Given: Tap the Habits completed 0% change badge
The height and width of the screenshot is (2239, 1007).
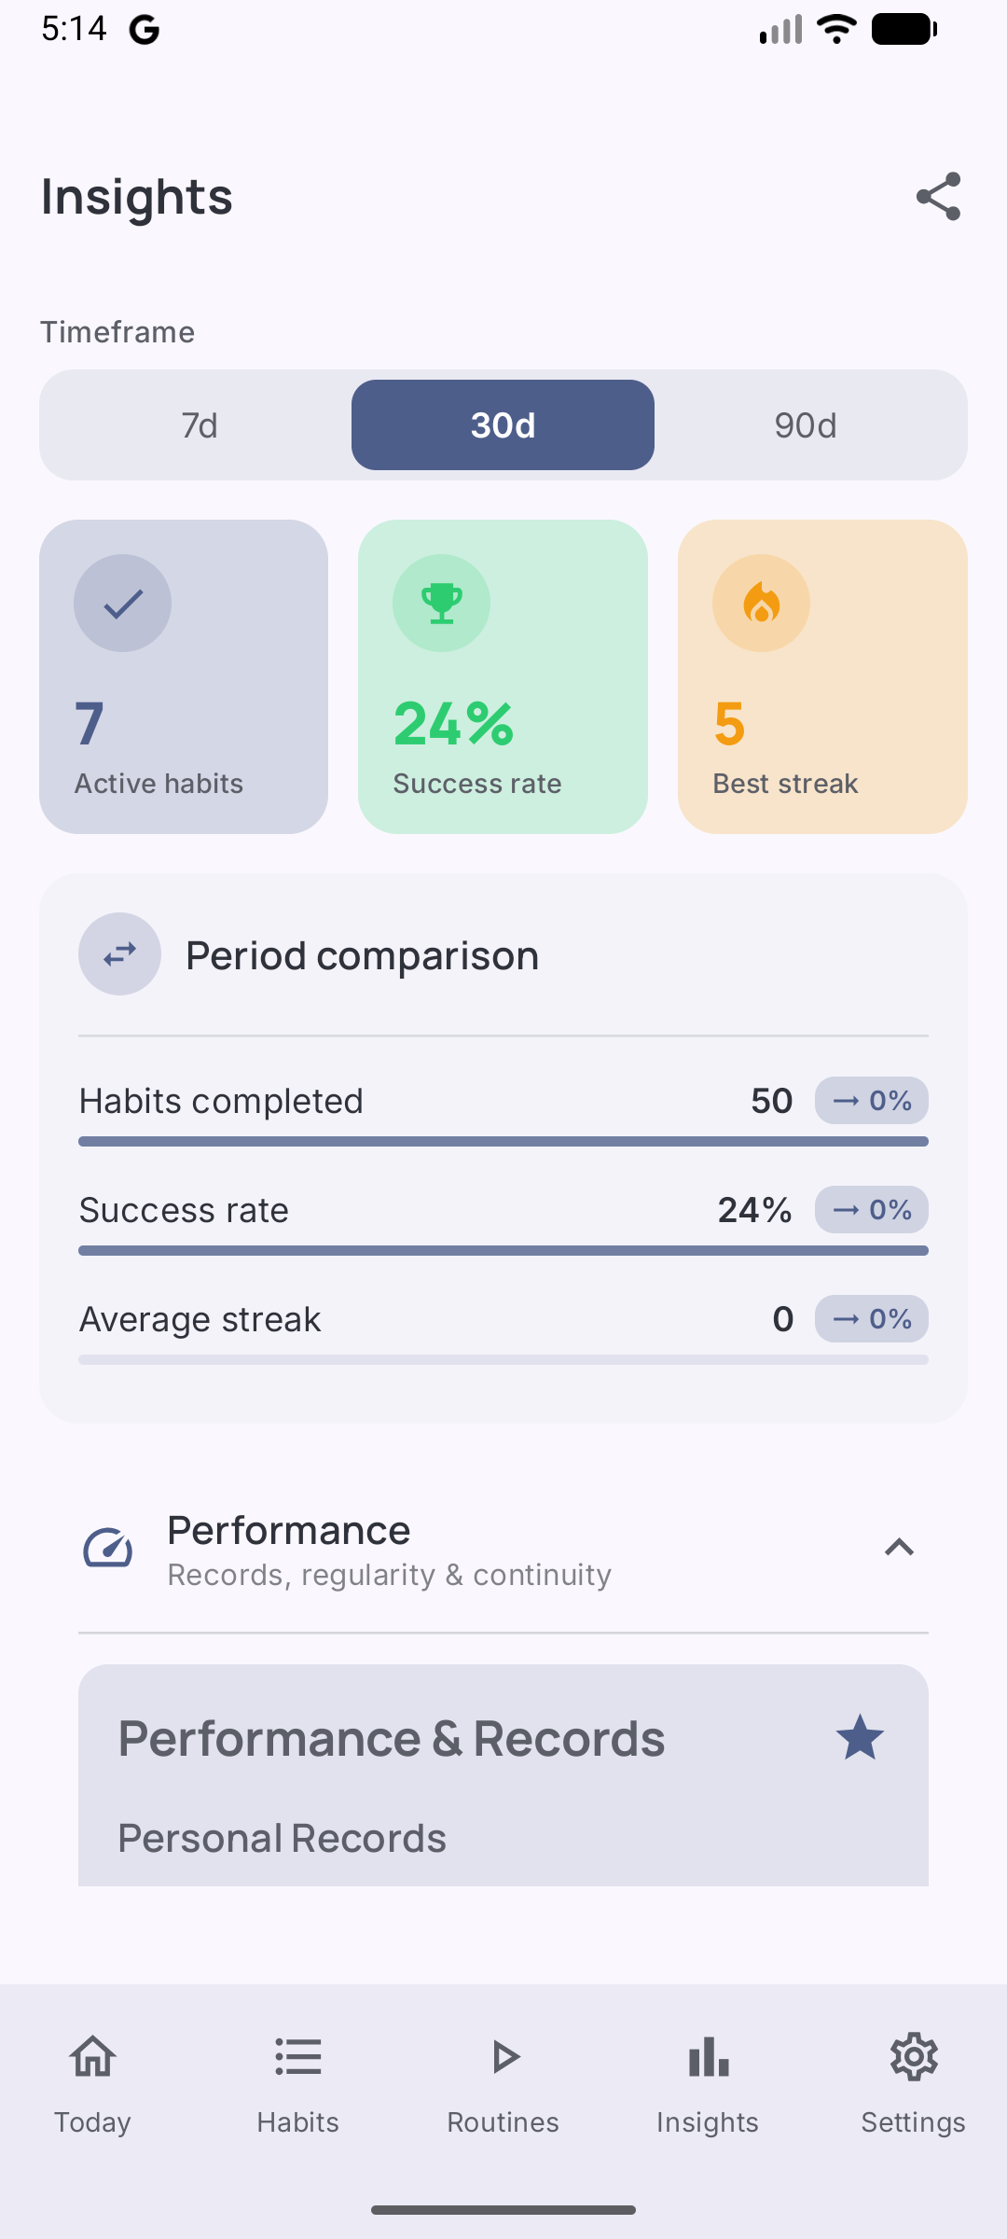Looking at the screenshot, I should 872,1101.
